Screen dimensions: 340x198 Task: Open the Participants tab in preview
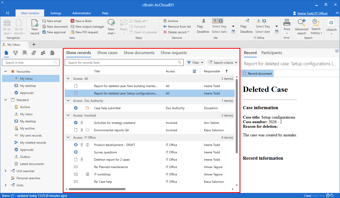coord(272,53)
